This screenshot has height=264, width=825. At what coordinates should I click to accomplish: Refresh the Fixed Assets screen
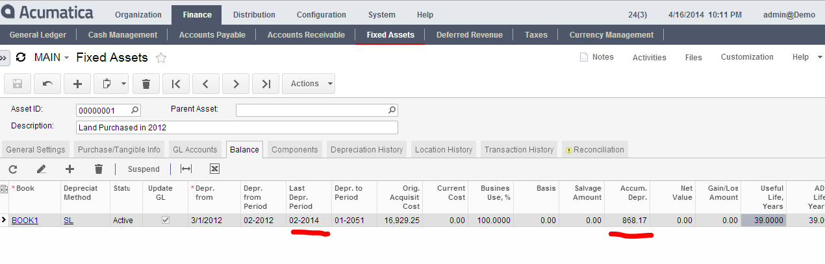[21, 58]
